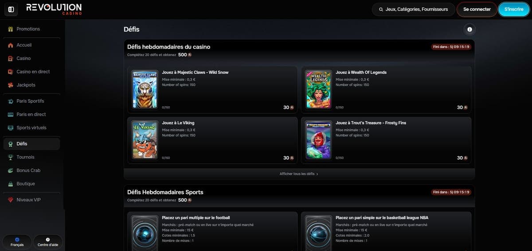Expand Afficher tous les défis
Screen dimensions: 532x251
click(x=299, y=174)
